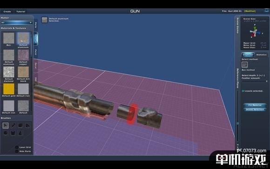Pick the Default gold material swatch
This screenshot has height=169, width=270.
point(8,89)
